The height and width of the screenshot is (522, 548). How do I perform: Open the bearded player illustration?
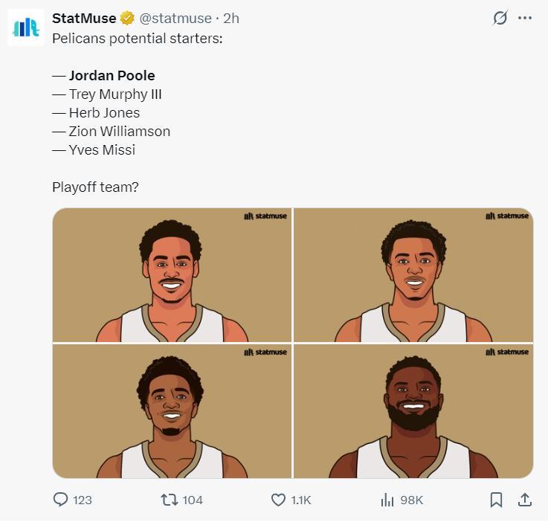[413, 411]
